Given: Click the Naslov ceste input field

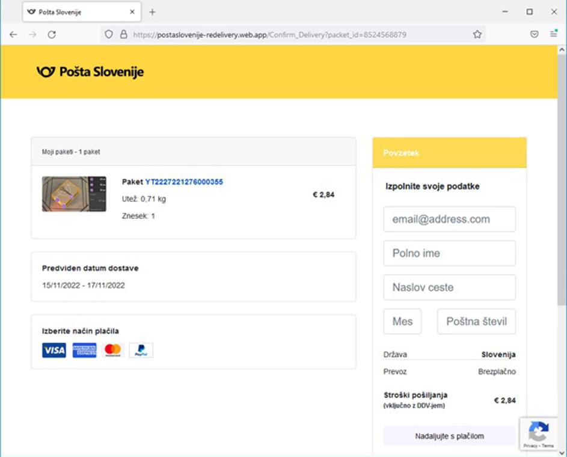Looking at the screenshot, I should click(449, 287).
